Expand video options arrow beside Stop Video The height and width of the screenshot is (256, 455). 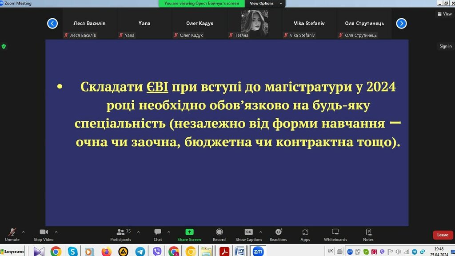pyautogui.click(x=56, y=232)
